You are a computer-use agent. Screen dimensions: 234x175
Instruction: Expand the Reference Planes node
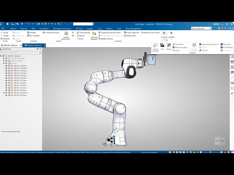click(x=4, y=61)
